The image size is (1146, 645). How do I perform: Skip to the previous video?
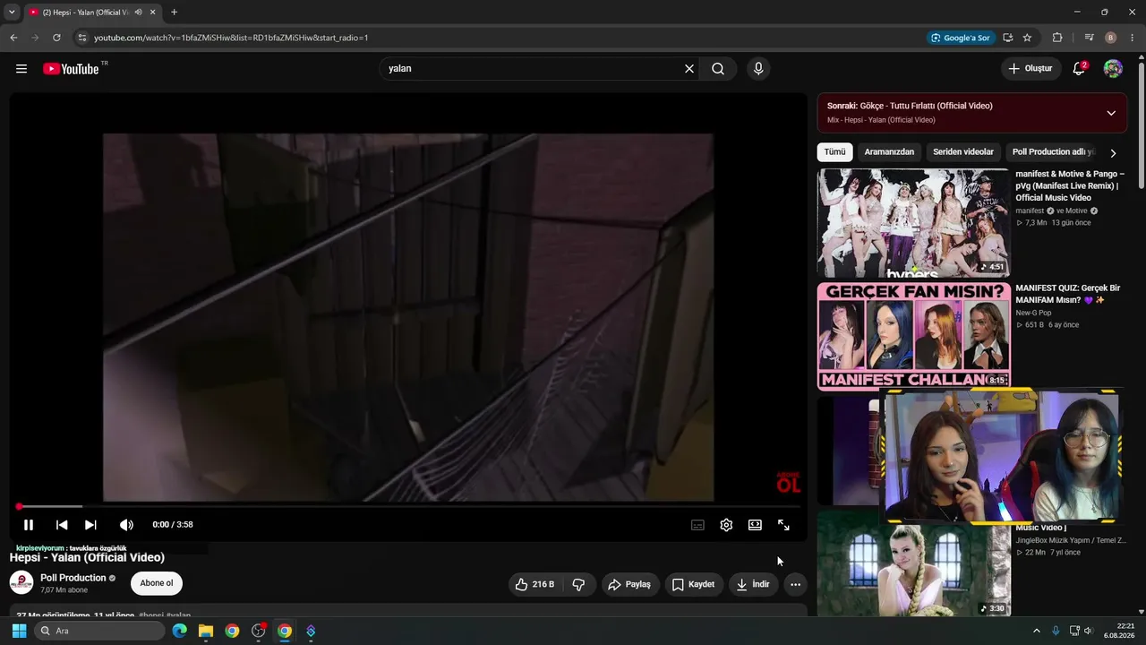62,525
